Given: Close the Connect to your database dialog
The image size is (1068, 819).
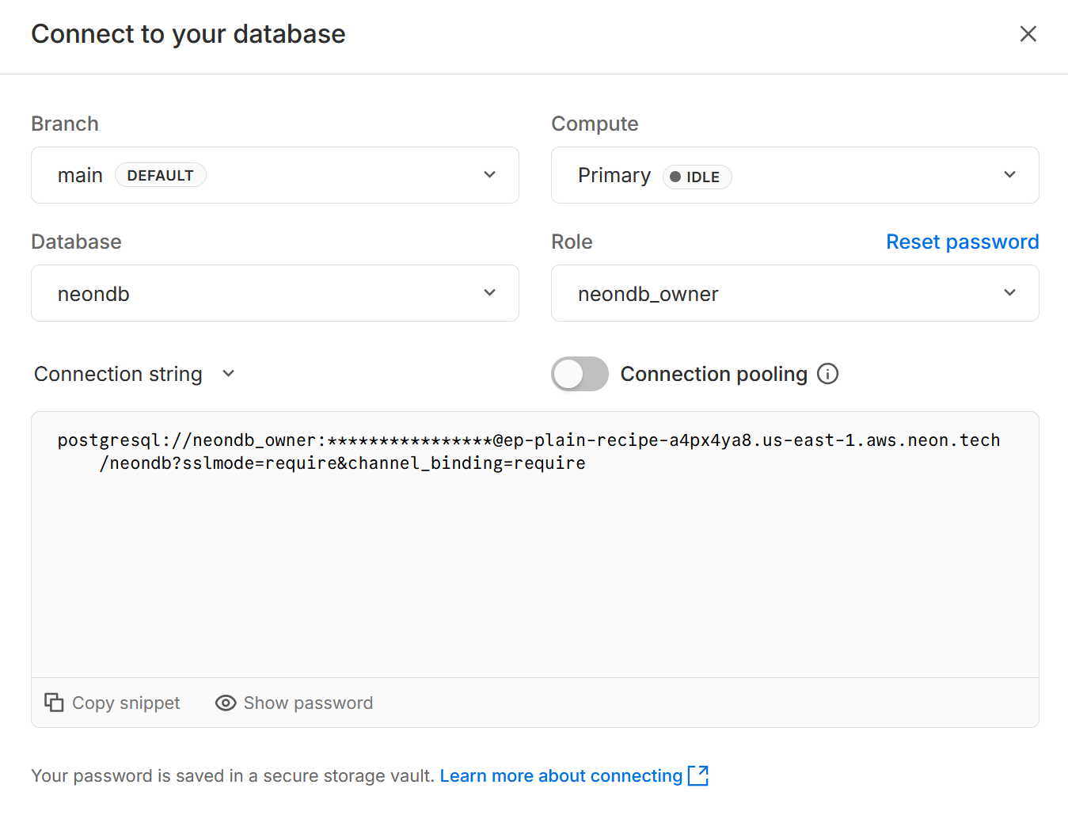Looking at the screenshot, I should pos(1028,34).
